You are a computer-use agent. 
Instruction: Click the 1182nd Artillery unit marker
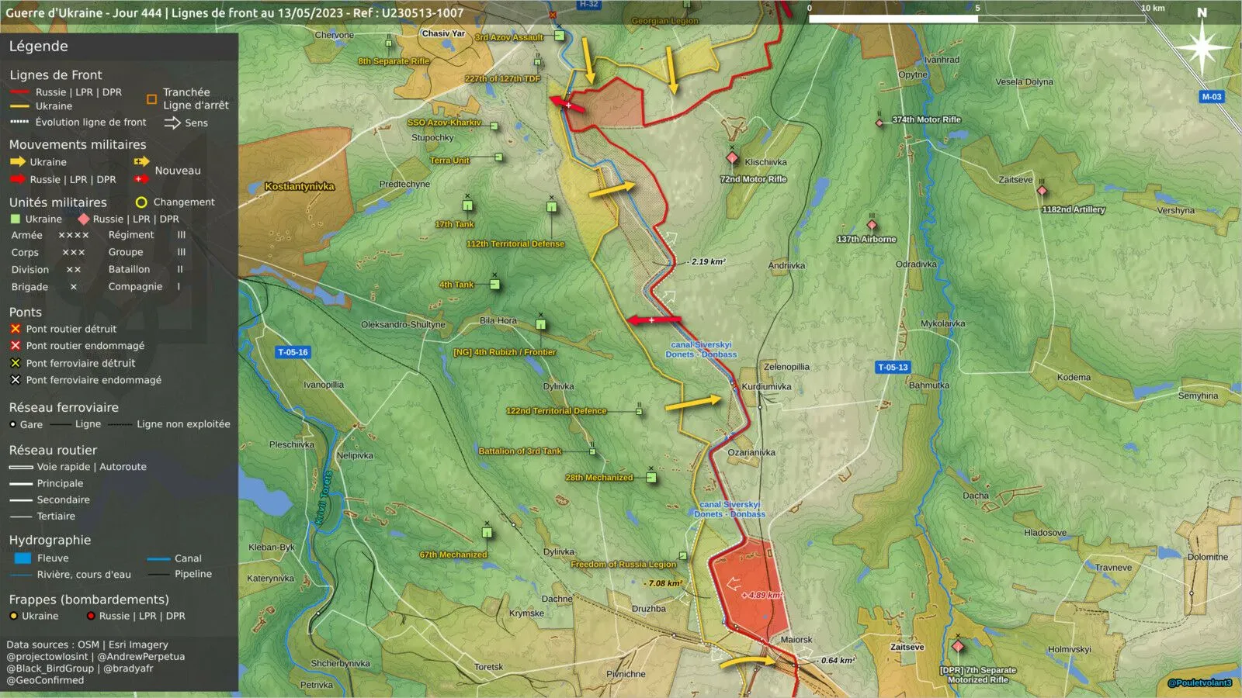click(x=1042, y=191)
